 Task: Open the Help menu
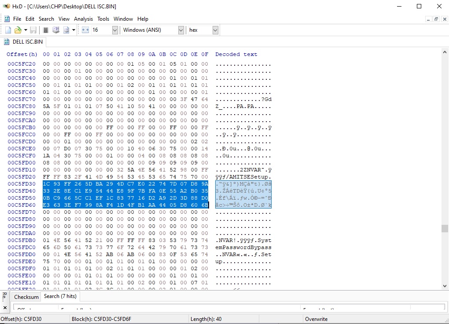point(143,19)
